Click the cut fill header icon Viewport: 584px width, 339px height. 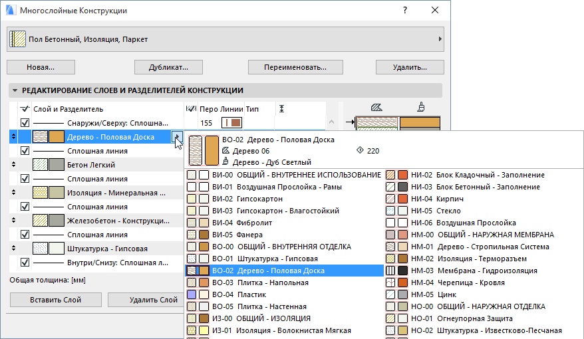click(x=376, y=108)
